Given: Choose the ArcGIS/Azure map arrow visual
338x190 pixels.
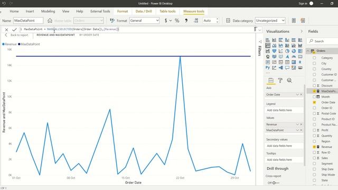Looking at the screenshot, I should pyautogui.click(x=287, y=56).
